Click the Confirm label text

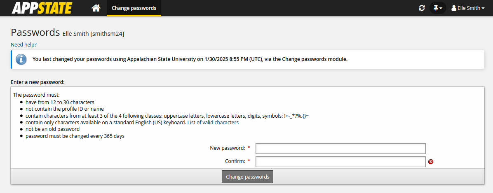235,161
